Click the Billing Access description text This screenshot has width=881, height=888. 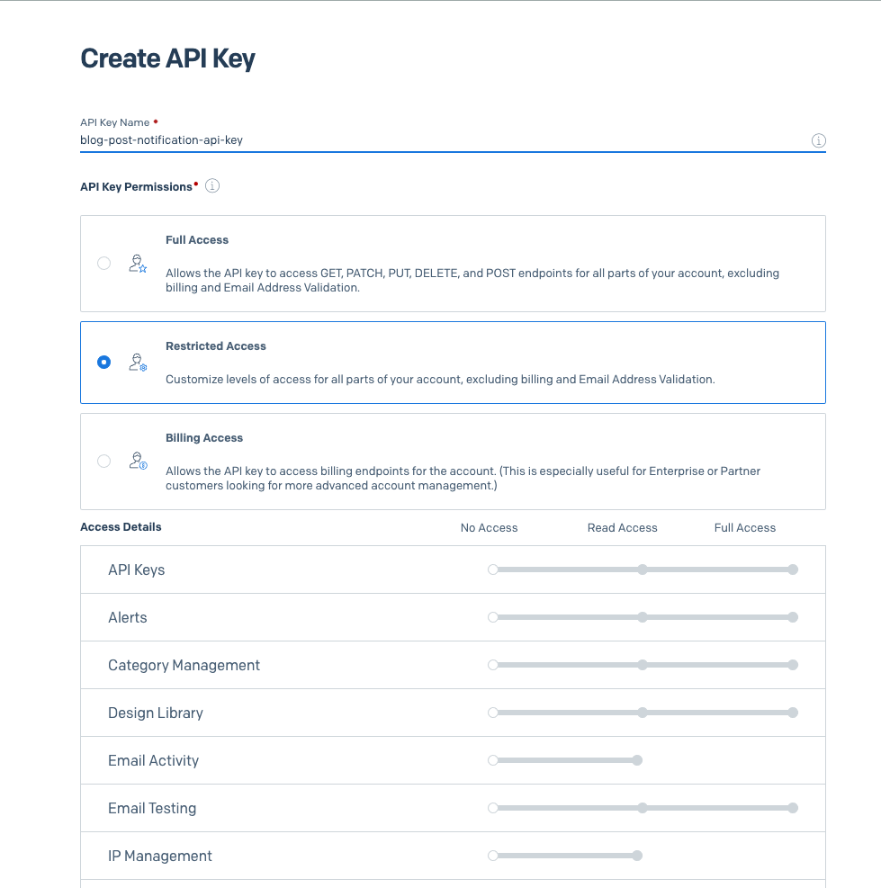click(463, 478)
